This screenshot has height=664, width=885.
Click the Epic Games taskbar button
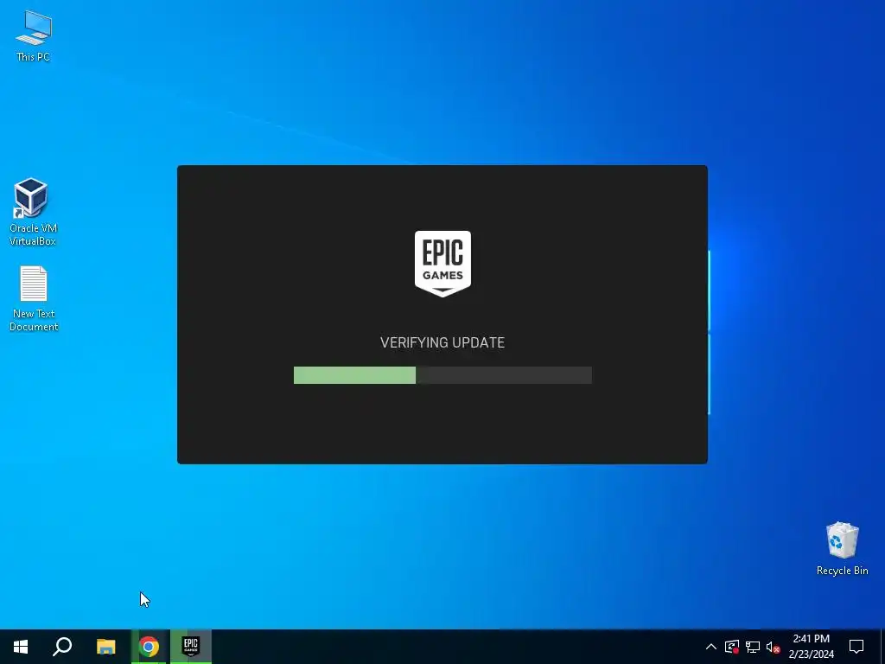191,647
